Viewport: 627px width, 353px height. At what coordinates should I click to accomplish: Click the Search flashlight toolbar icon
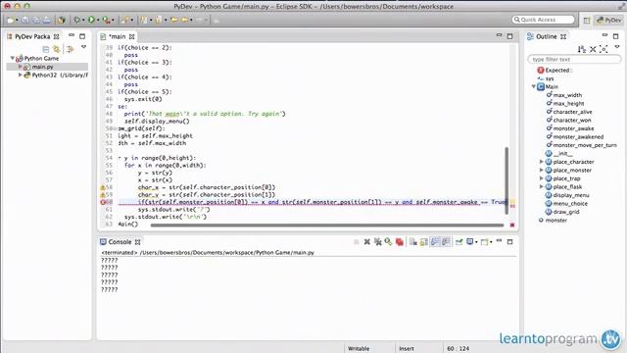(126, 20)
